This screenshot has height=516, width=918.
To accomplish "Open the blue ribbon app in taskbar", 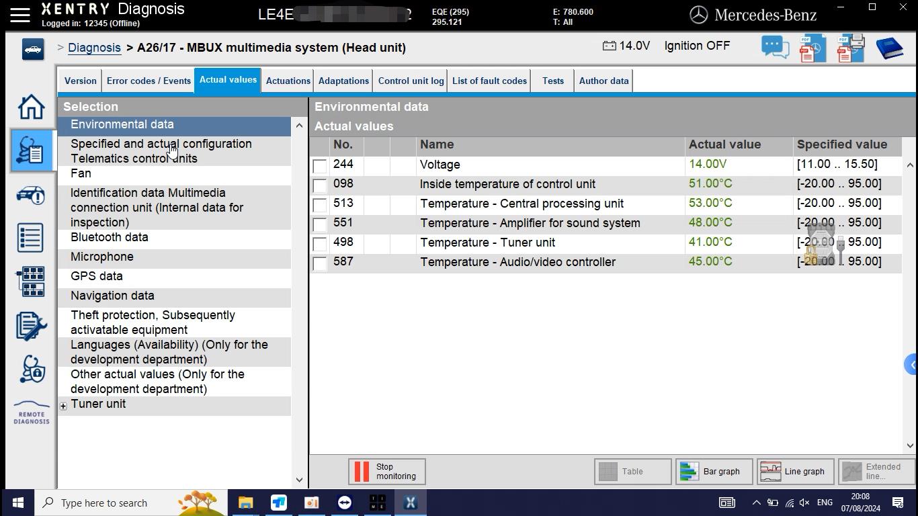I will (x=279, y=503).
